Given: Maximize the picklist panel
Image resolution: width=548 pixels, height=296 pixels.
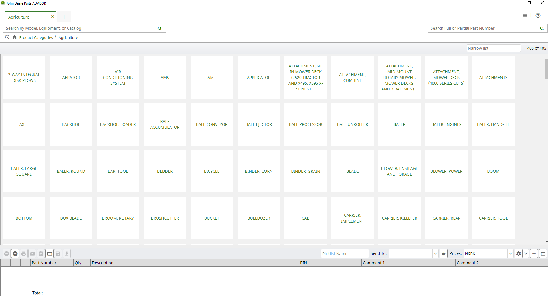Looking at the screenshot, I should (543, 253).
